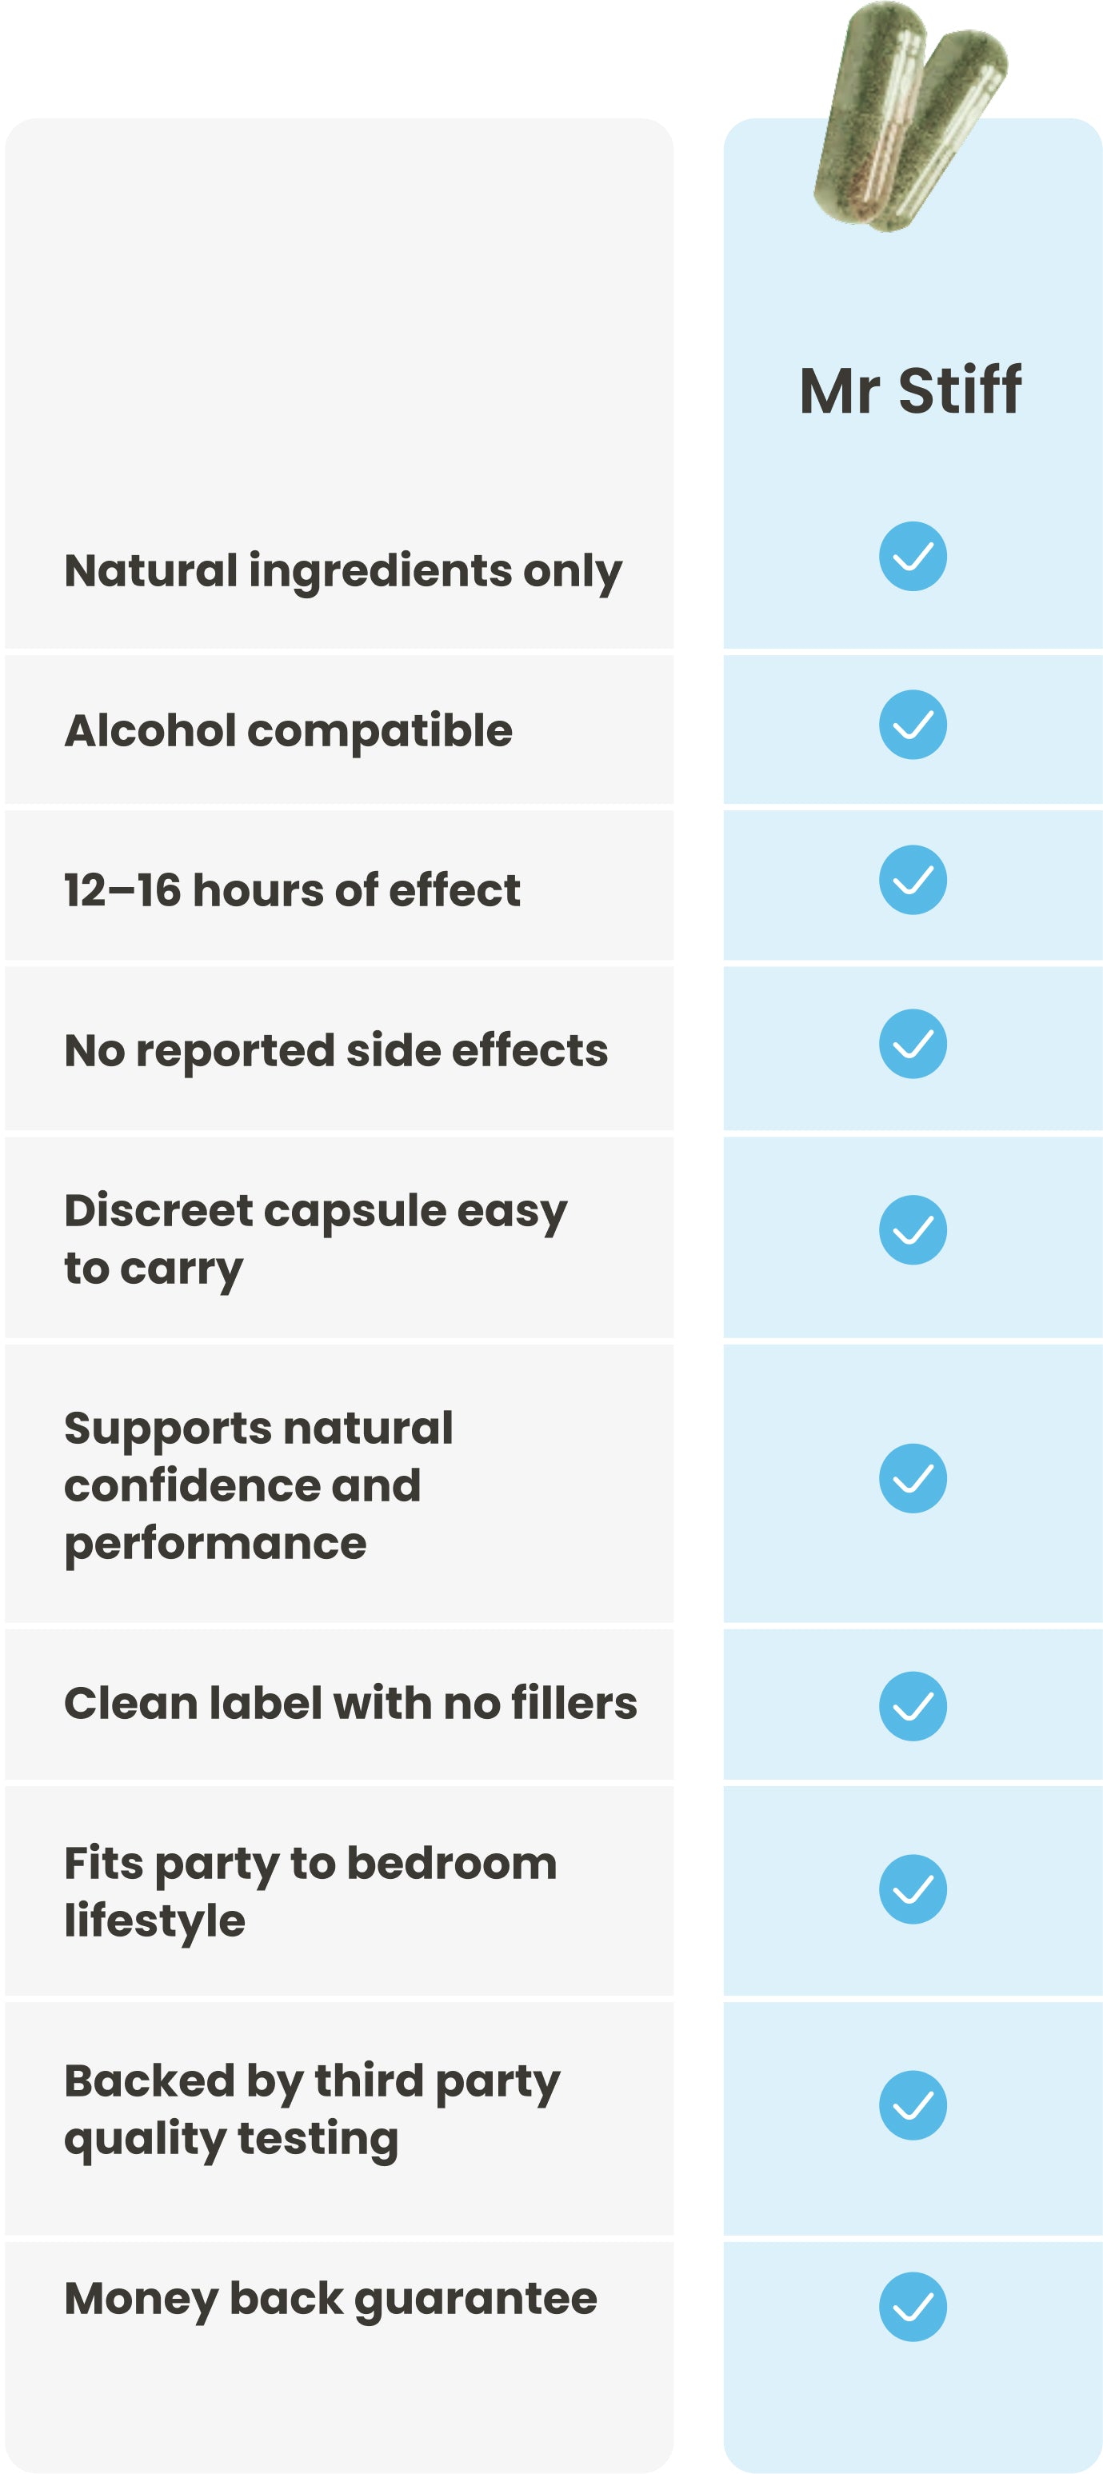Select the Alcohol compatible text
Screen dimensions: 1103x2474
click(288, 731)
